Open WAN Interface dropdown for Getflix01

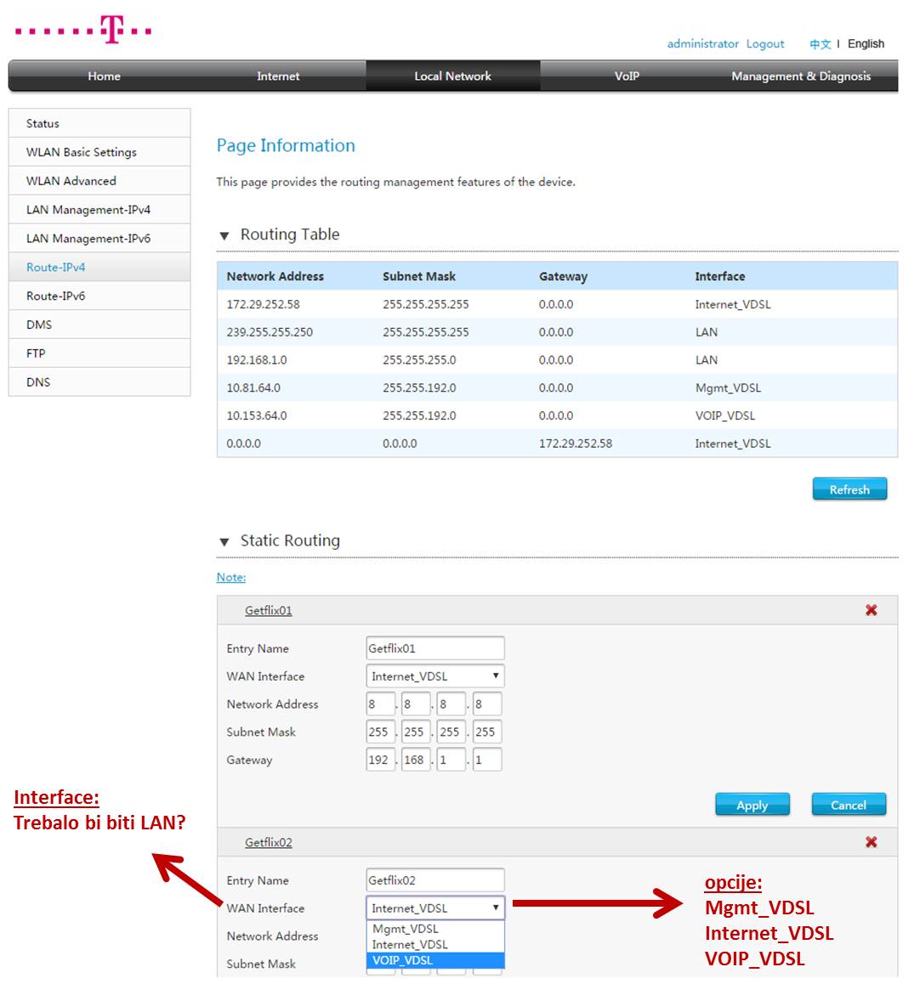click(x=434, y=676)
